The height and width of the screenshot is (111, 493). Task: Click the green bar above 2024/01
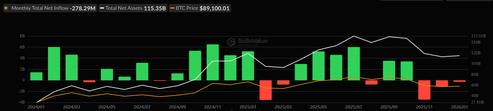click(36, 76)
